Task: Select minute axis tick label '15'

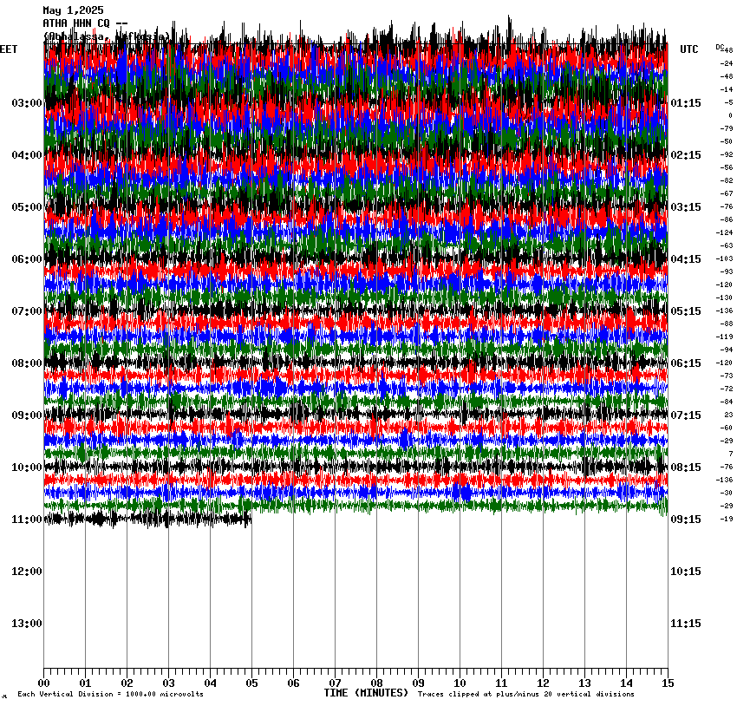Action: (x=668, y=683)
